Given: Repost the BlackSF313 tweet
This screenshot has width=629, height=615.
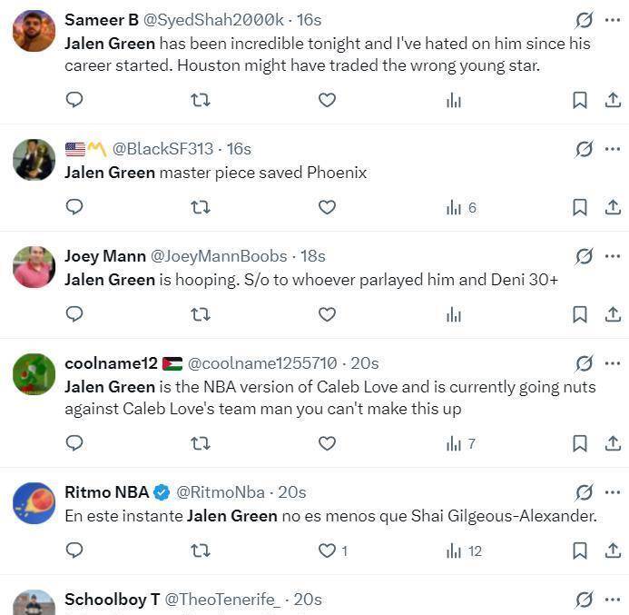Looking at the screenshot, I should click(200, 207).
